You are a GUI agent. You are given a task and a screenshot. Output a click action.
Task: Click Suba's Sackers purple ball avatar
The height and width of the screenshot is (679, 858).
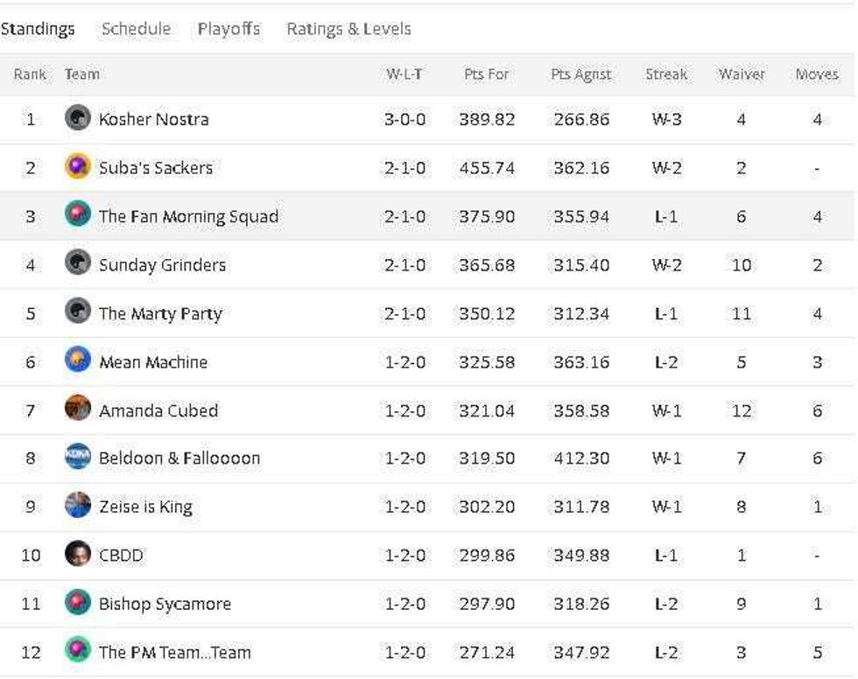(x=78, y=166)
